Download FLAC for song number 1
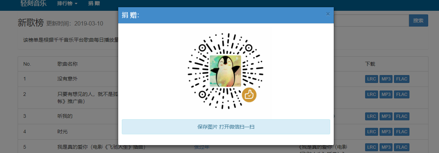 [x=402, y=79]
